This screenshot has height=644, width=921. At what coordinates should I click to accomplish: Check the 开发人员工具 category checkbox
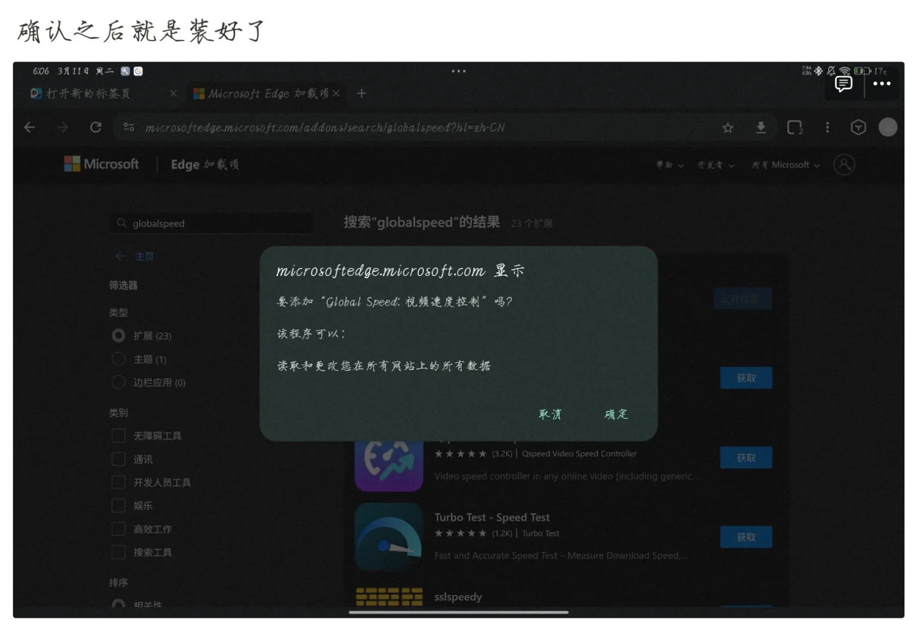pos(118,482)
